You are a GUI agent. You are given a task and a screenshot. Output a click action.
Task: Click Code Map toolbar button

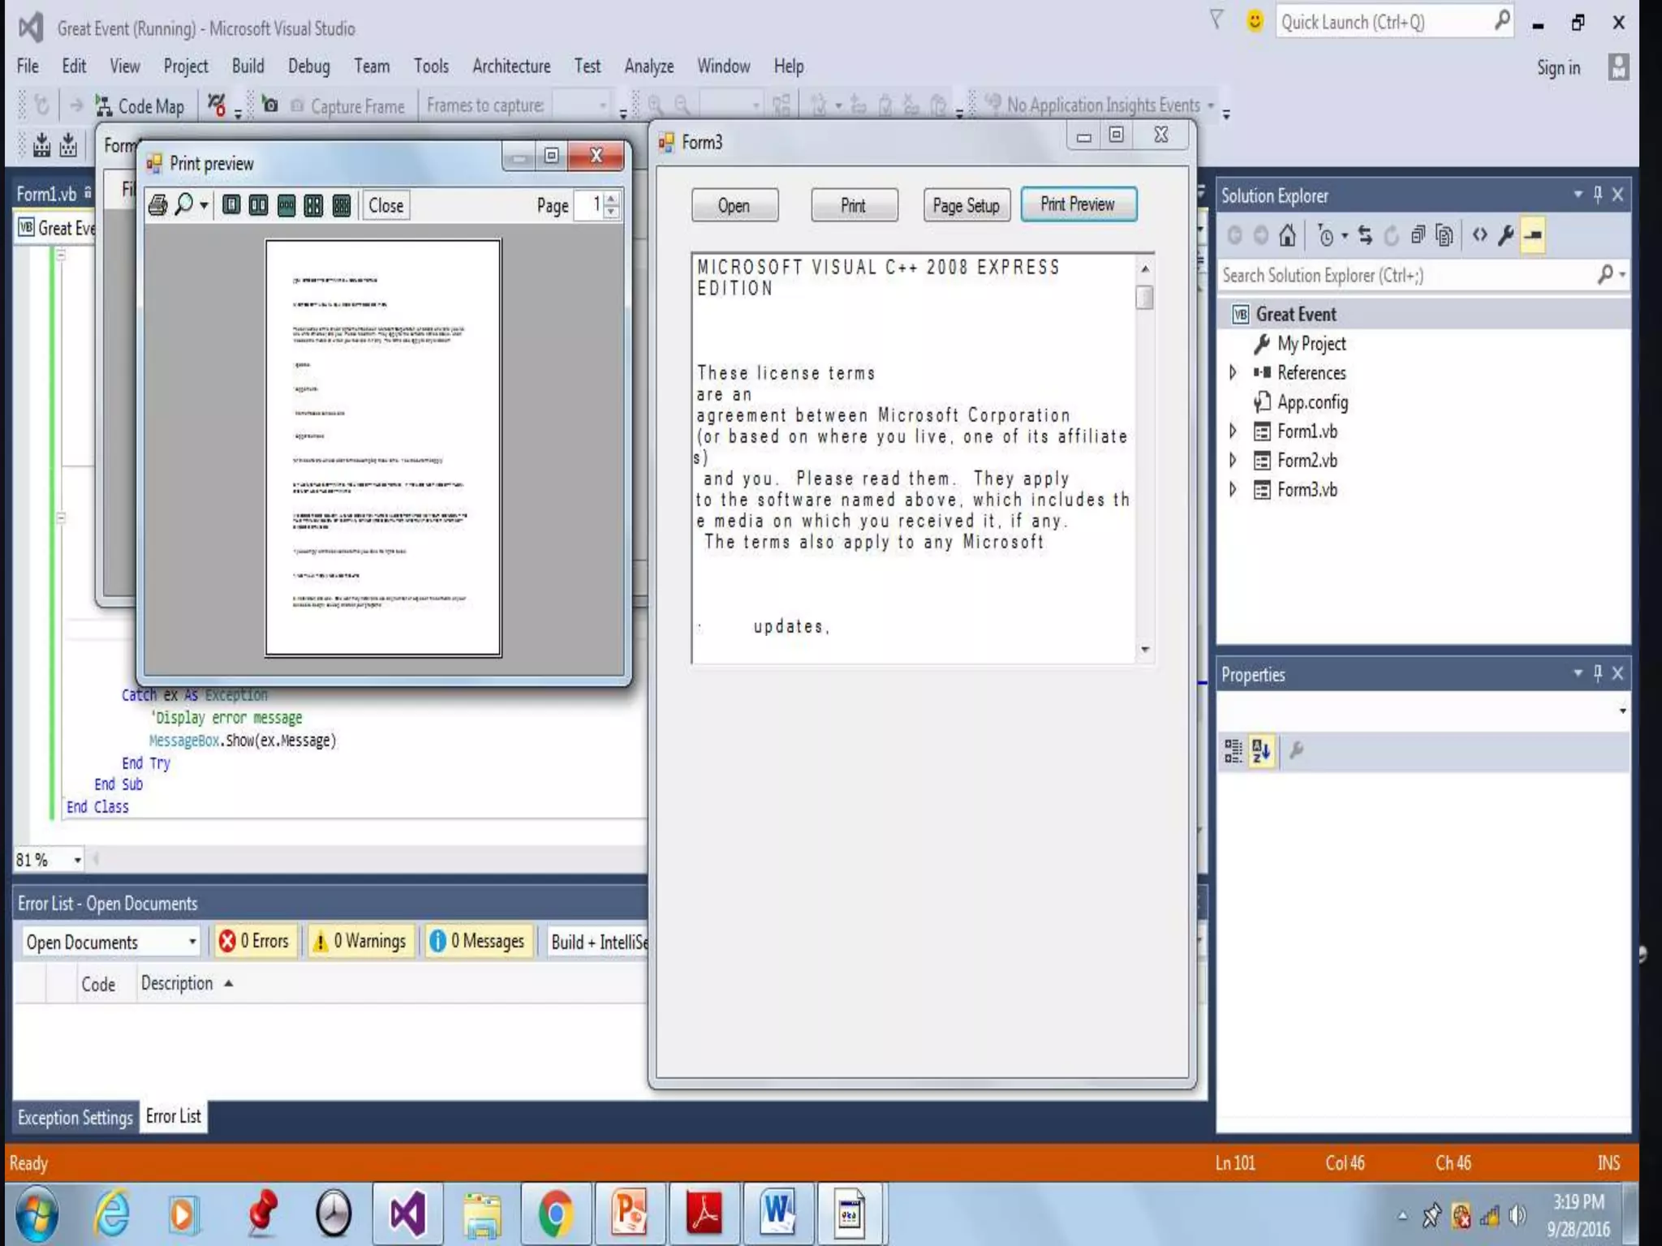[140, 106]
